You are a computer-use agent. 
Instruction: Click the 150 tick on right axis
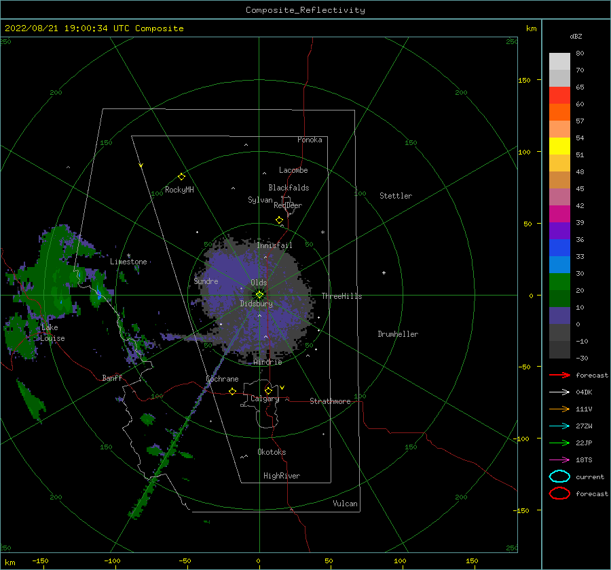[x=524, y=80]
